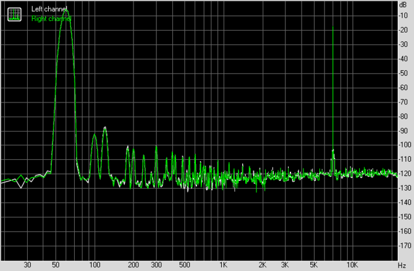414x271 pixels.
Task: Click the '500' Hz frequency label
Action: click(x=185, y=265)
